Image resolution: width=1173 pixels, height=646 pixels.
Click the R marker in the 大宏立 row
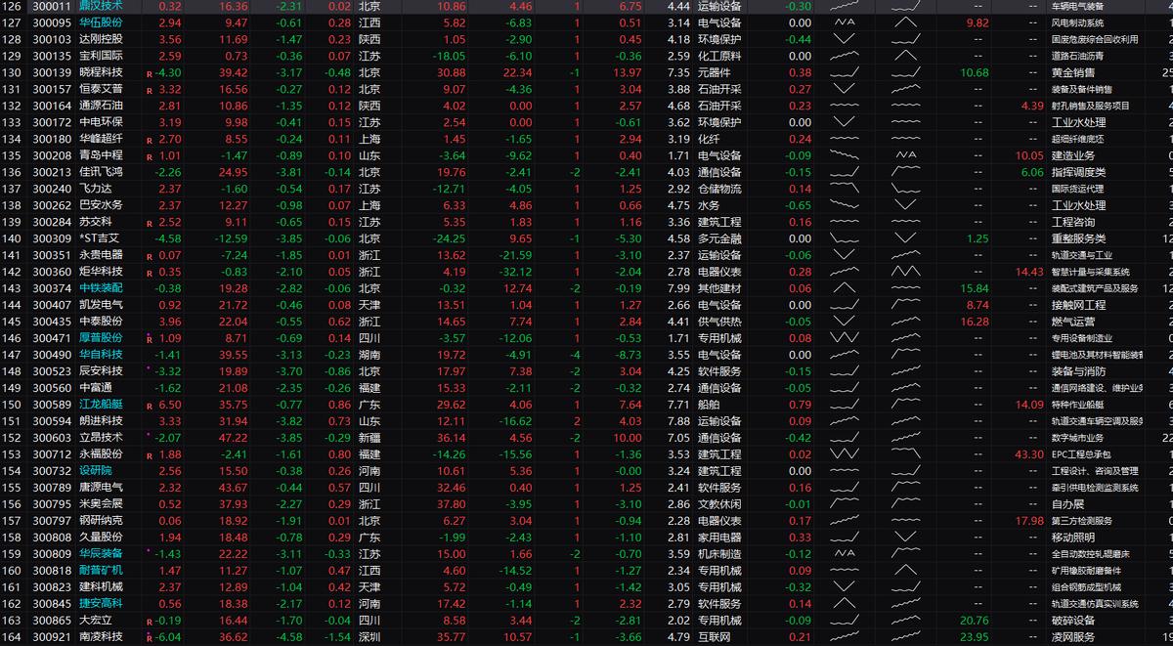point(150,622)
